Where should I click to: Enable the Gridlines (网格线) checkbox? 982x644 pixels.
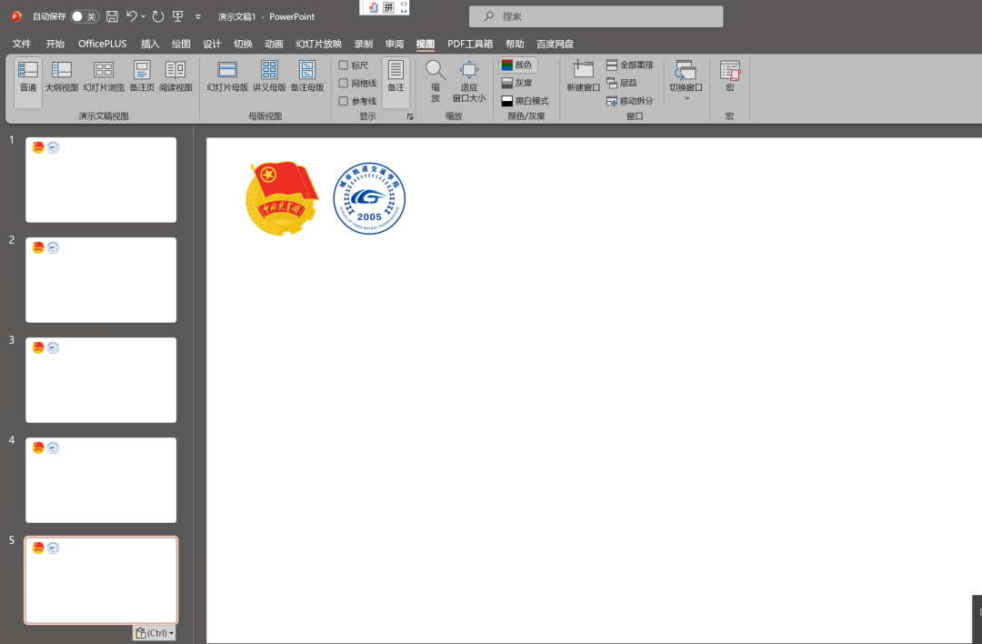(x=344, y=83)
